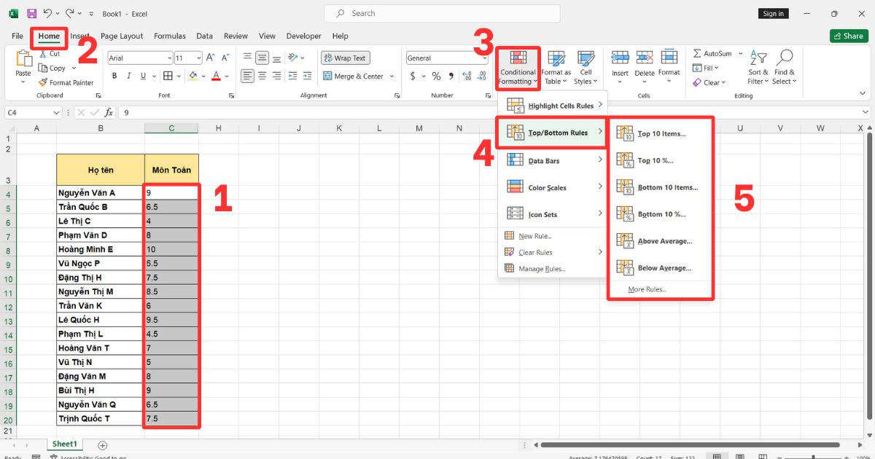The image size is (875, 459).
Task: Toggle the Wrap Text button
Action: pyautogui.click(x=346, y=58)
